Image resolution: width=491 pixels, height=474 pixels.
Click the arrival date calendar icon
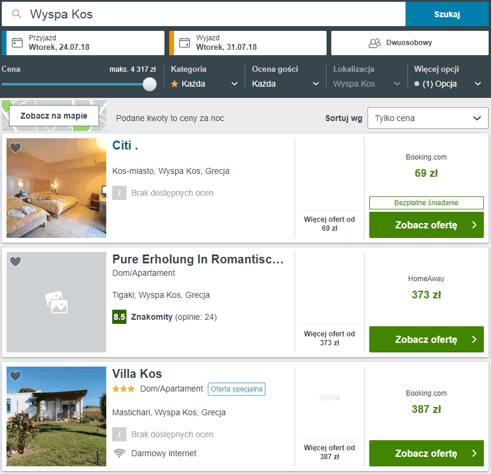[x=17, y=43]
